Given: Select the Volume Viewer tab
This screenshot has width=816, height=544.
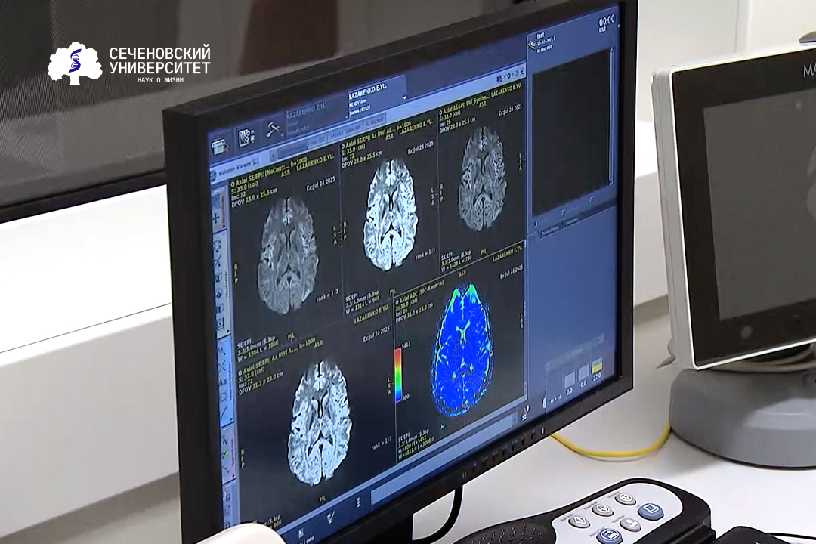Looking at the screenshot, I should click(233, 162).
